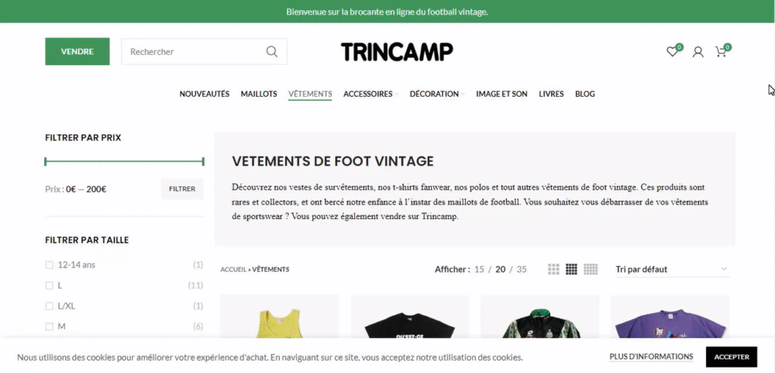Click the search magnifier icon
The height and width of the screenshot is (373, 775).
click(x=272, y=51)
